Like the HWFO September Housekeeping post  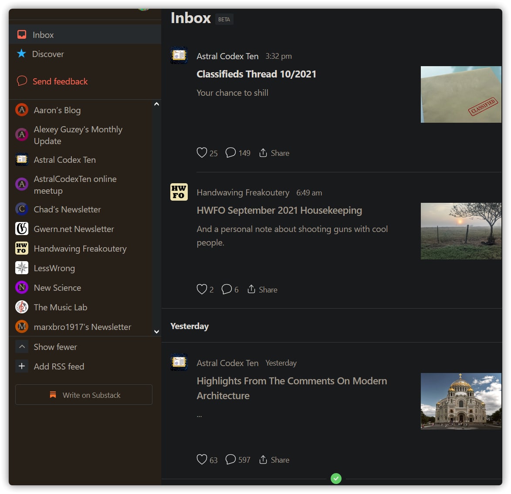pyautogui.click(x=205, y=289)
